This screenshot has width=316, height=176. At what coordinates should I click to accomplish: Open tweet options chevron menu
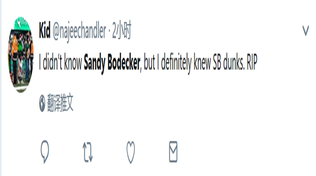tap(305, 31)
